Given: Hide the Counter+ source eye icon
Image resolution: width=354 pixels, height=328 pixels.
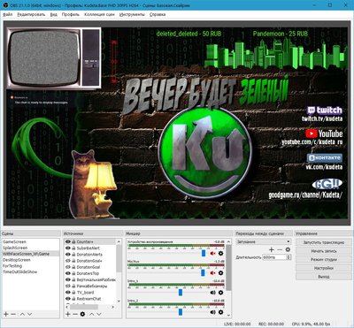Looking at the screenshot, I should pyautogui.click(x=68, y=241).
